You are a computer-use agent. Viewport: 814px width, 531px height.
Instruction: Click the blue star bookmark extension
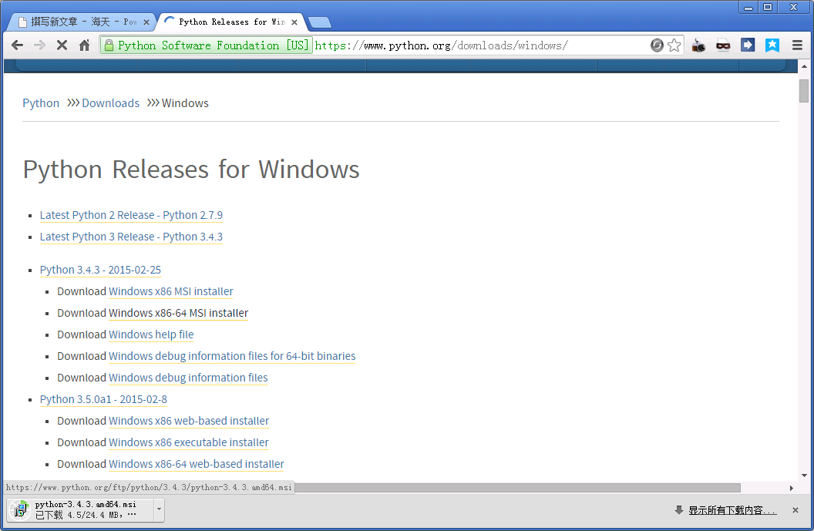(772, 45)
